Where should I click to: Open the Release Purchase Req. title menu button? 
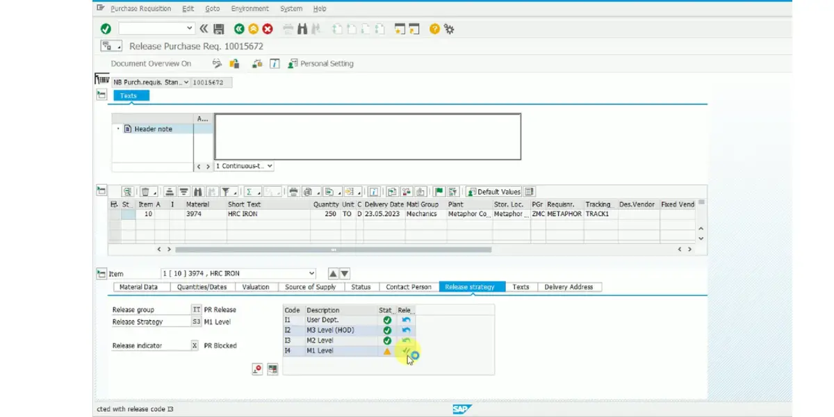[x=111, y=47]
